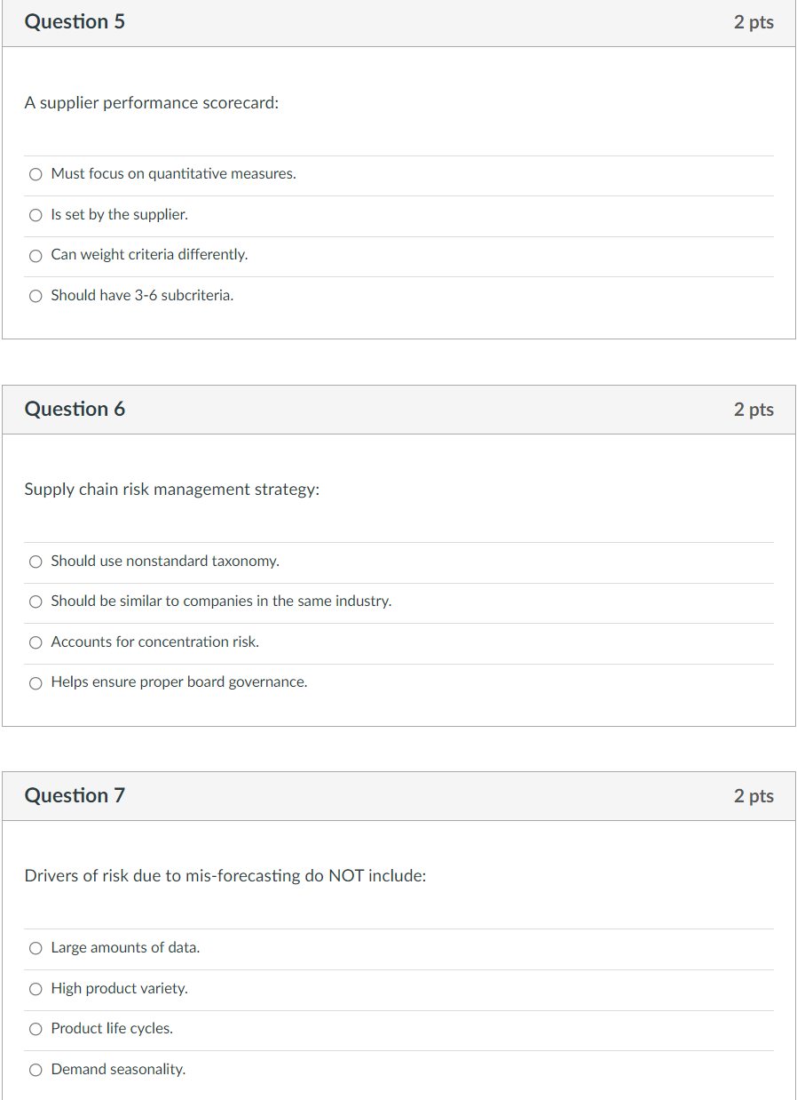Click the supplier performance scorecard question text
Image resolution: width=797 pixels, height=1100 pixels.
(x=152, y=103)
